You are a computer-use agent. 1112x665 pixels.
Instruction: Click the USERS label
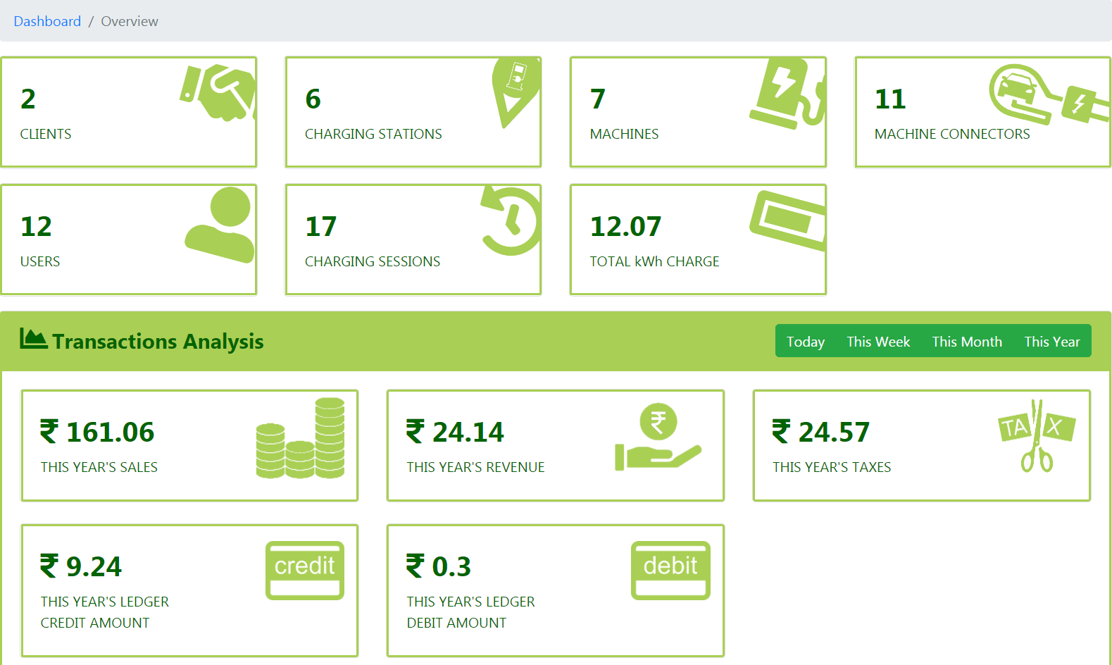(40, 261)
